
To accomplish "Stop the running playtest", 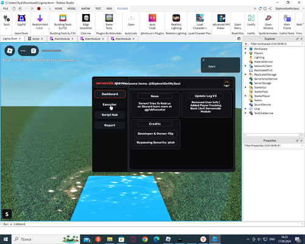I will point(39,9).
